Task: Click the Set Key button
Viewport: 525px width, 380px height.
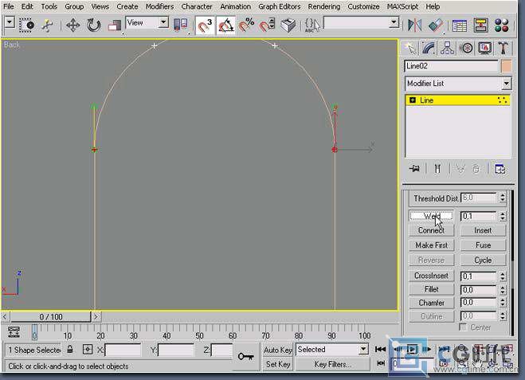Action: click(x=278, y=364)
